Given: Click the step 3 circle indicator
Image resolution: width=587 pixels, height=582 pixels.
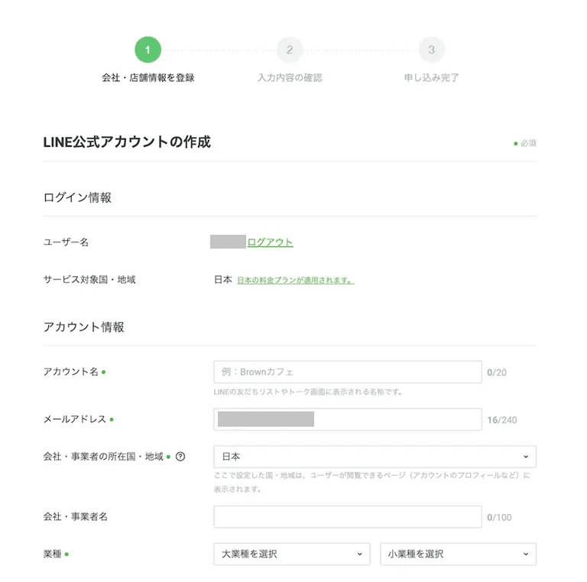Looking at the screenshot, I should coord(431,50).
